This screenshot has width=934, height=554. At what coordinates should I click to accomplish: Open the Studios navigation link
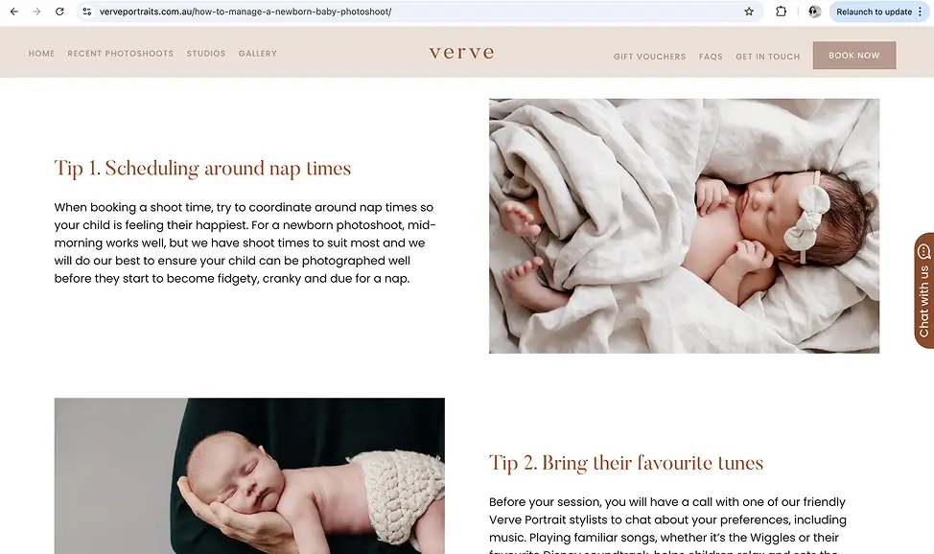(x=206, y=54)
